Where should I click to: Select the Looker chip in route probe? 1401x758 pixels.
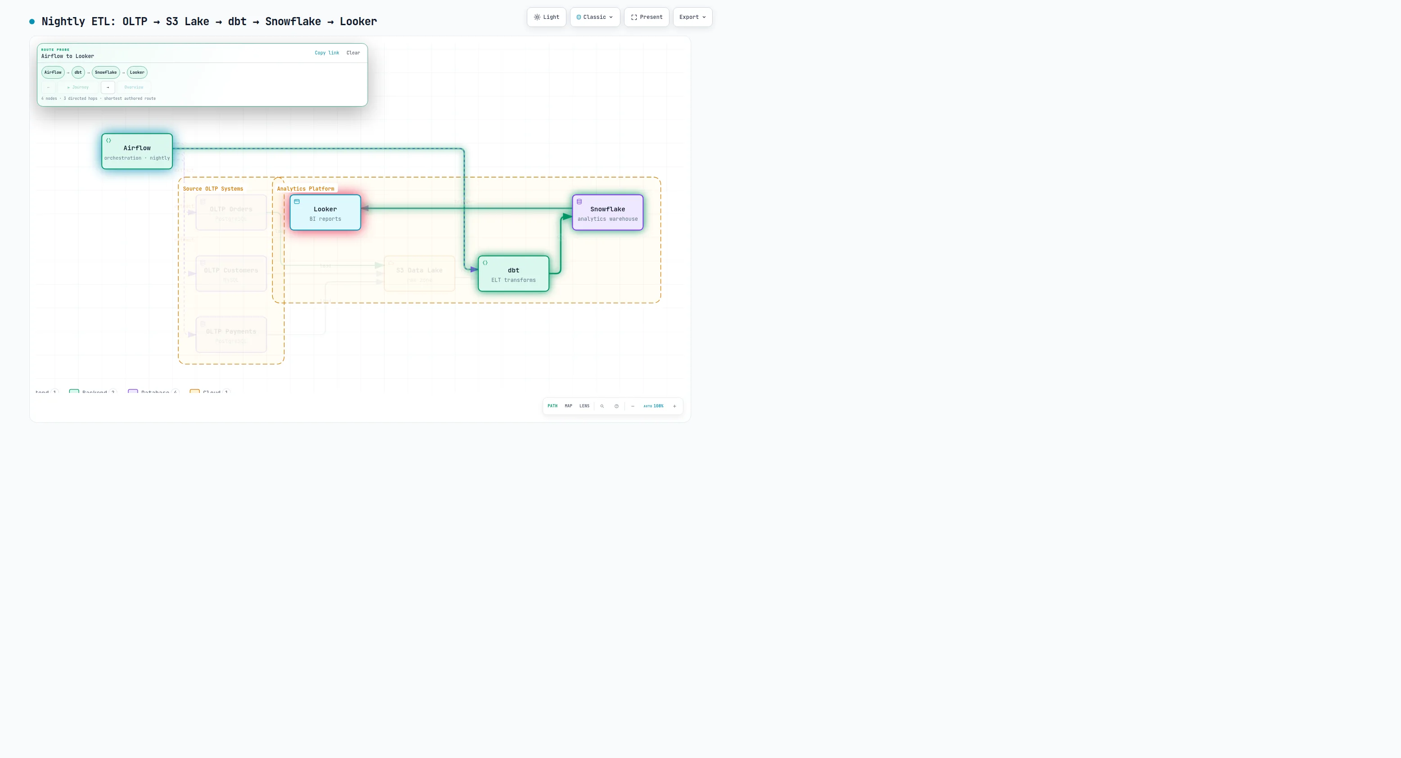[x=137, y=72]
